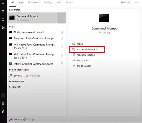Image resolution: width=142 pixels, height=123 pixels.
Task: Open the Command Prompt best match result
Action: click(x=32, y=18)
